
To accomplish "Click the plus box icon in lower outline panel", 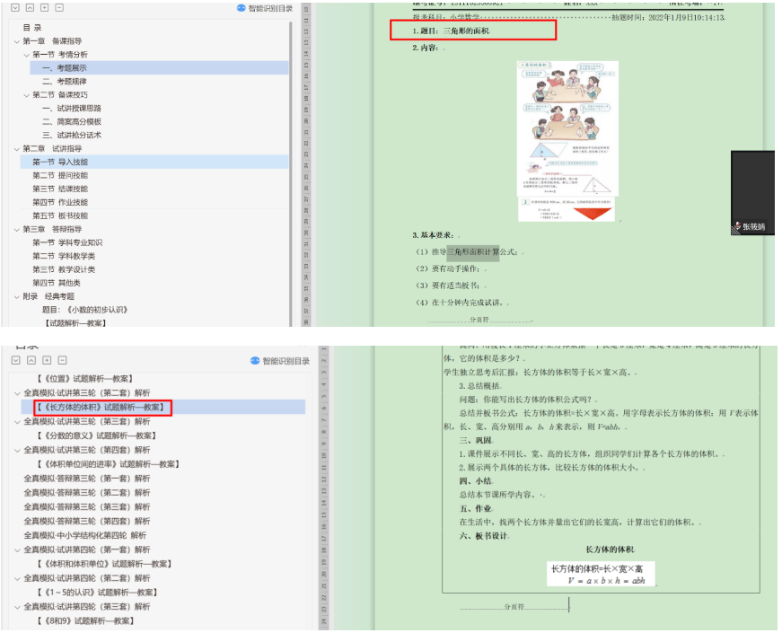I will (x=45, y=360).
